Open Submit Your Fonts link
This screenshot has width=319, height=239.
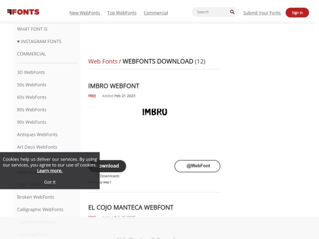[262, 13]
